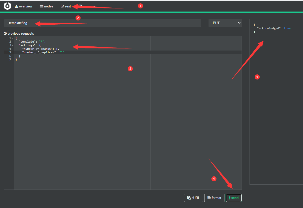Focus the _template/log request path field
Image resolution: width=303 pixels, height=208 pixels.
click(102, 23)
